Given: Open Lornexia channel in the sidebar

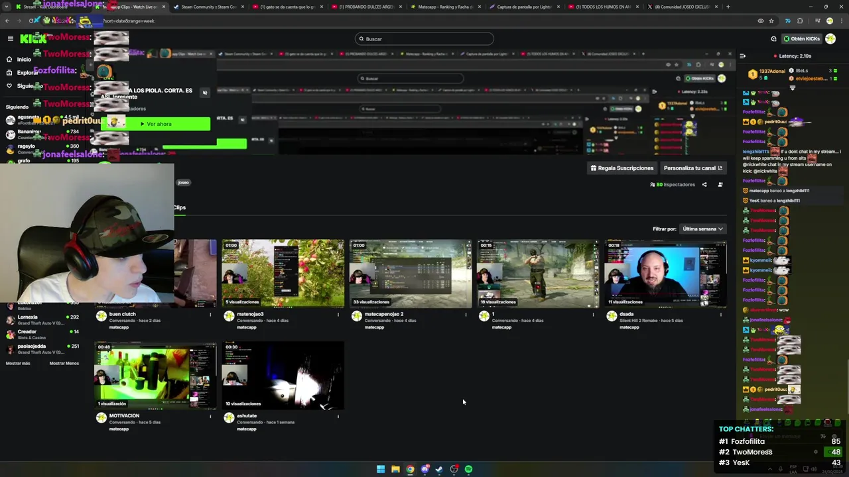Looking at the screenshot, I should tap(42, 320).
